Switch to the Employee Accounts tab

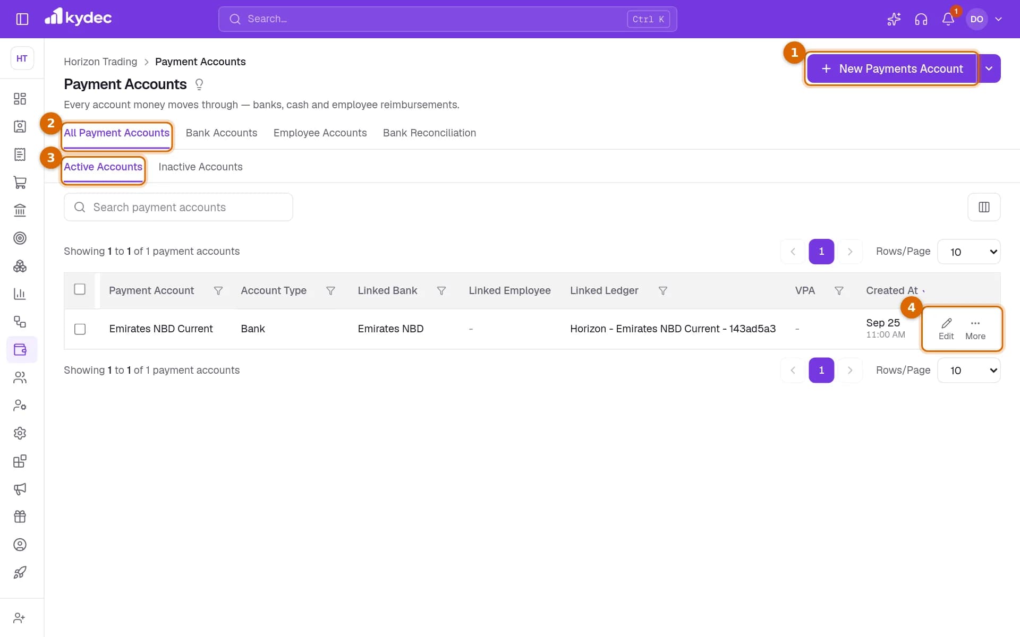320,133
